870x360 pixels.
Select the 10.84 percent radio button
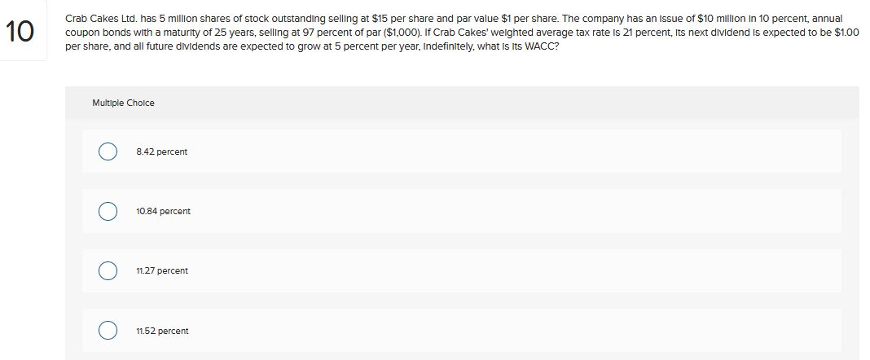point(107,212)
